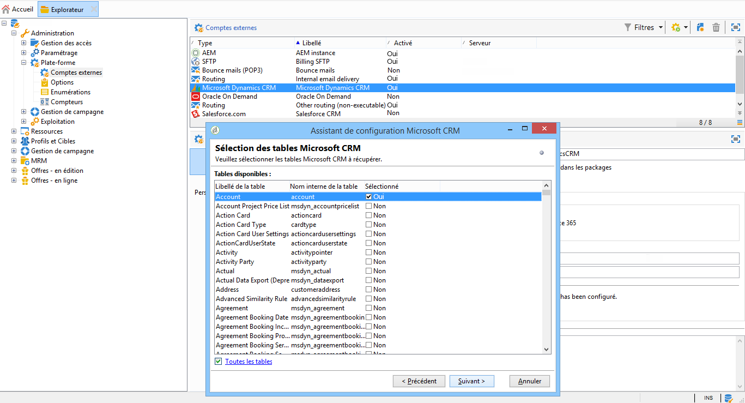This screenshot has height=403, width=745.
Task: Click the Administration wrench icon in the tree
Action: click(x=25, y=33)
